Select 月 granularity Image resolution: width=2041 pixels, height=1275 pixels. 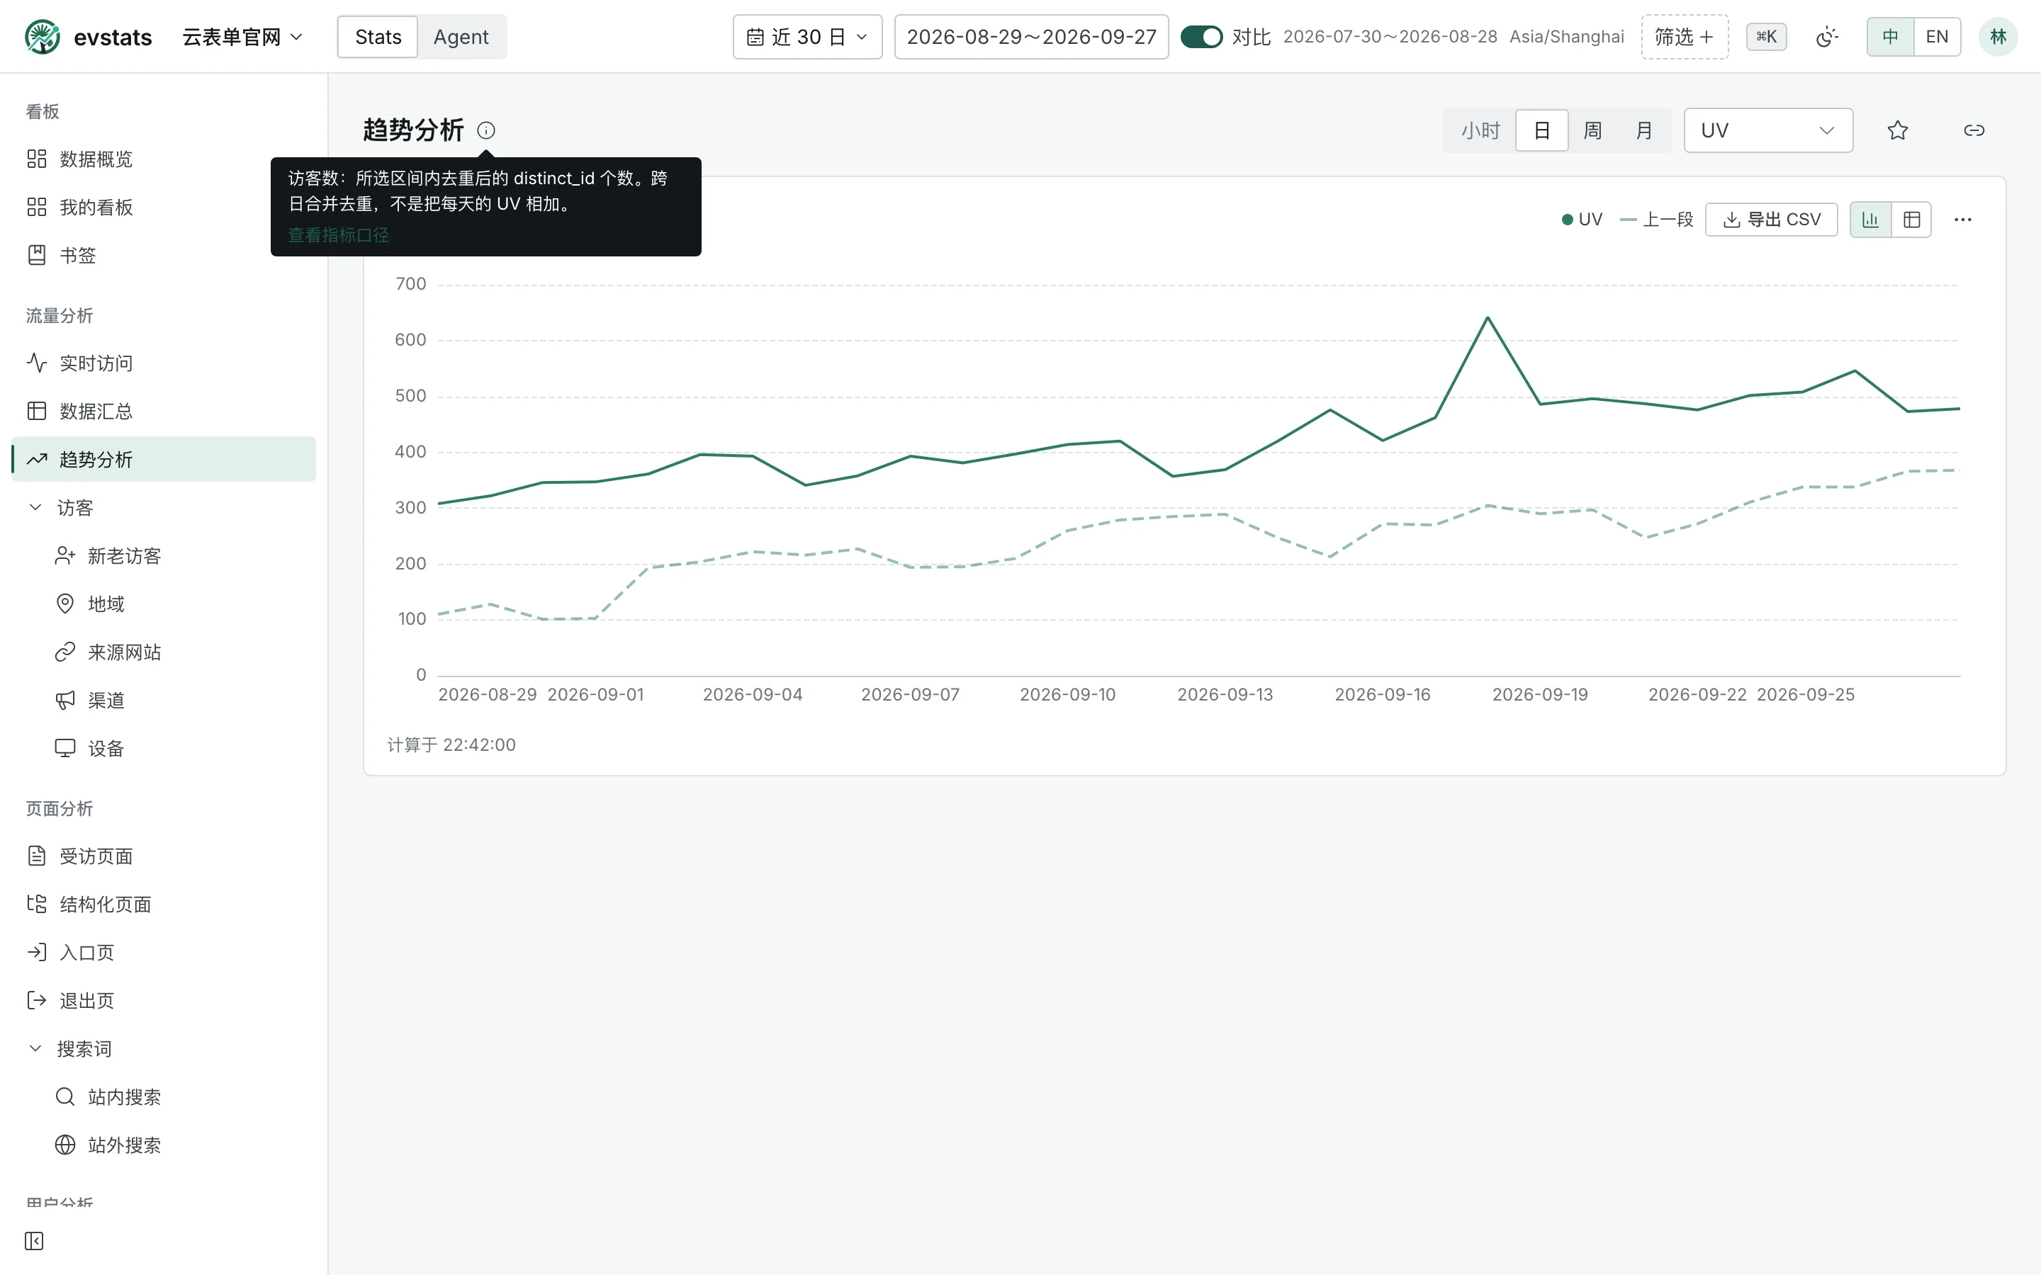point(1643,131)
